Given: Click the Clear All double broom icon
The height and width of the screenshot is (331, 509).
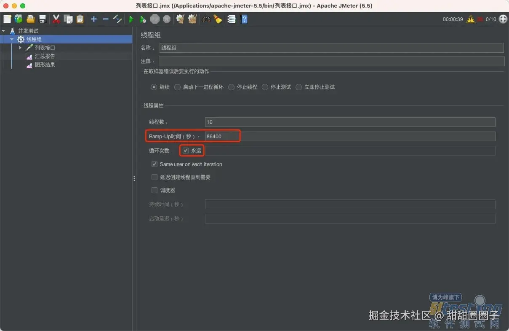Looking at the screenshot, I should pos(192,19).
